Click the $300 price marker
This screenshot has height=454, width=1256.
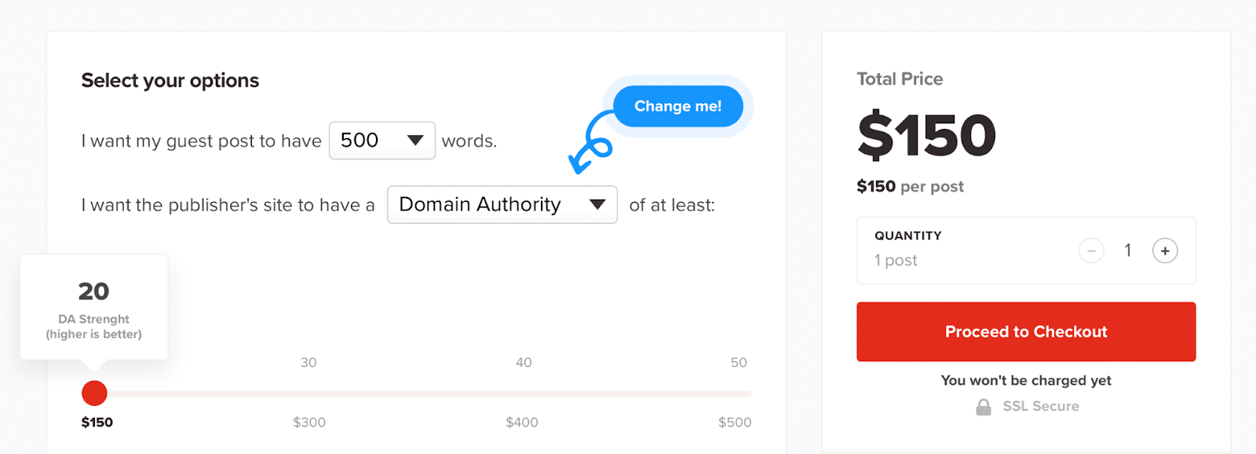coord(309,423)
